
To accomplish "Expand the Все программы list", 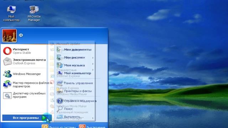I will click(27, 118).
